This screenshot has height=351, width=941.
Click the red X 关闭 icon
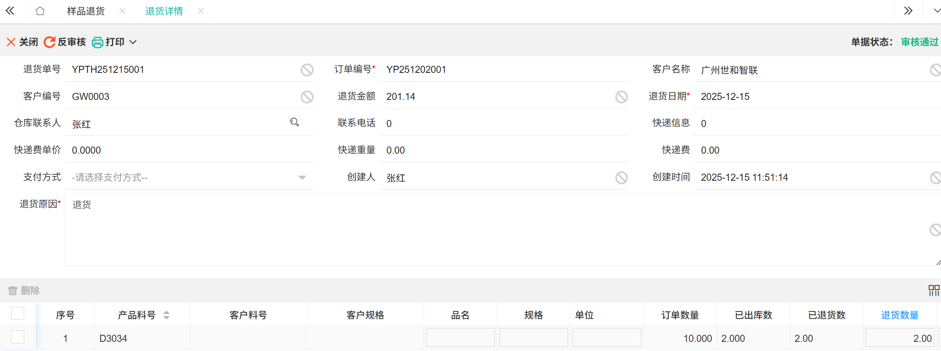11,42
